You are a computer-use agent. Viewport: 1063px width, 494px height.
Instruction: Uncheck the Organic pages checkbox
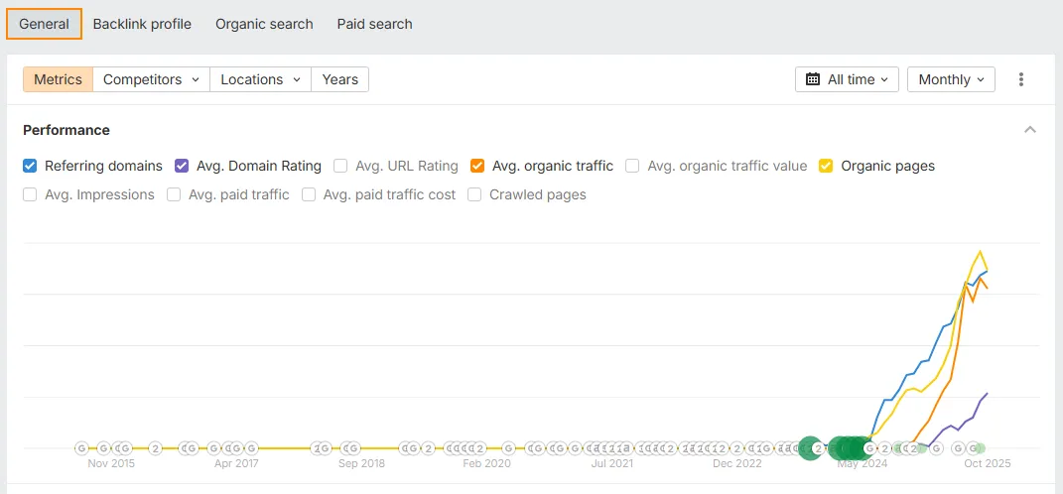coord(826,166)
